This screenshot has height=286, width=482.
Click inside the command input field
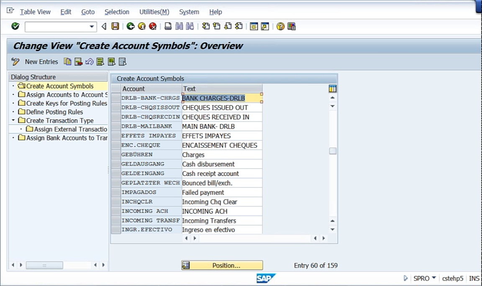pos(57,27)
